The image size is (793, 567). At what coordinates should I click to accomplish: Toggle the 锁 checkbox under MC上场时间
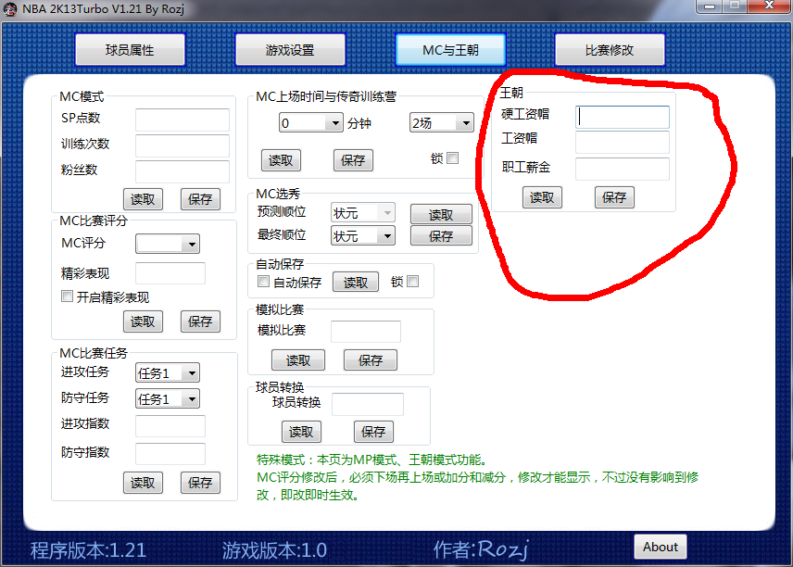click(x=453, y=158)
